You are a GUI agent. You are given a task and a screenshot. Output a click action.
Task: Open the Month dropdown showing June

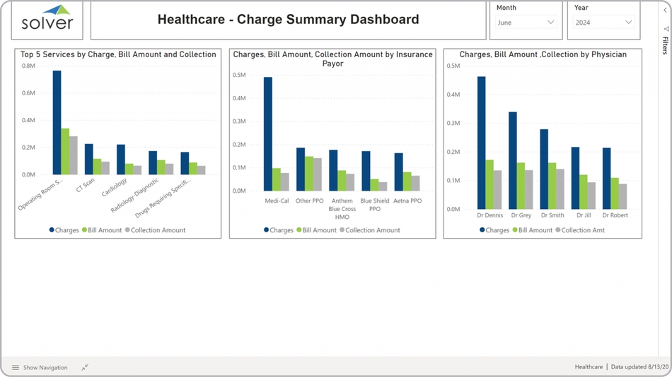525,23
